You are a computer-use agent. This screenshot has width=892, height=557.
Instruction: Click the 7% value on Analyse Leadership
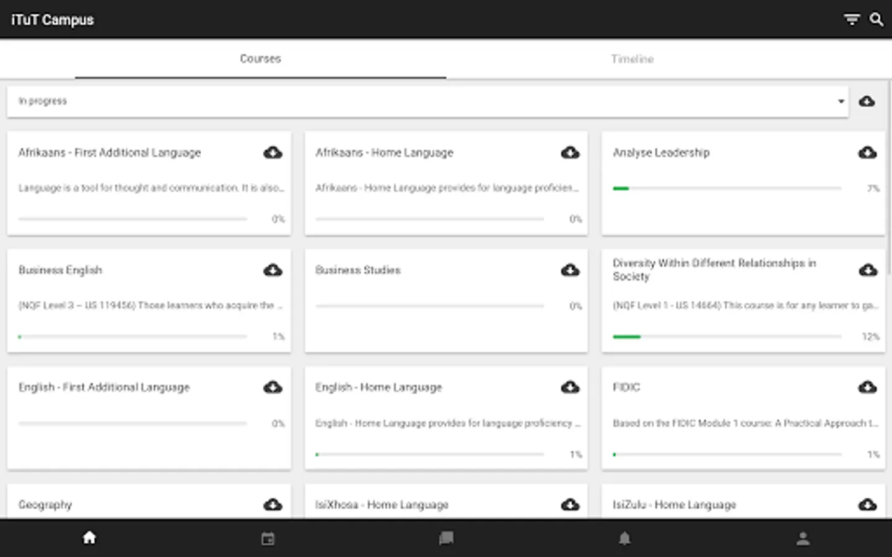873,188
